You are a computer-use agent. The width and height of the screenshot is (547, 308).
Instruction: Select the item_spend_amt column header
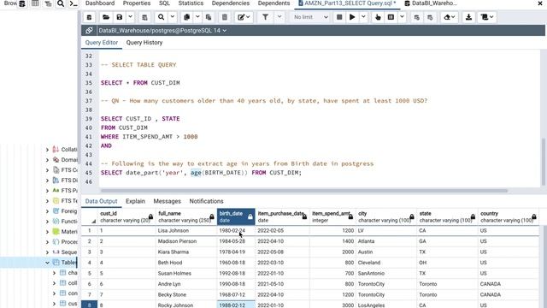pos(332,216)
